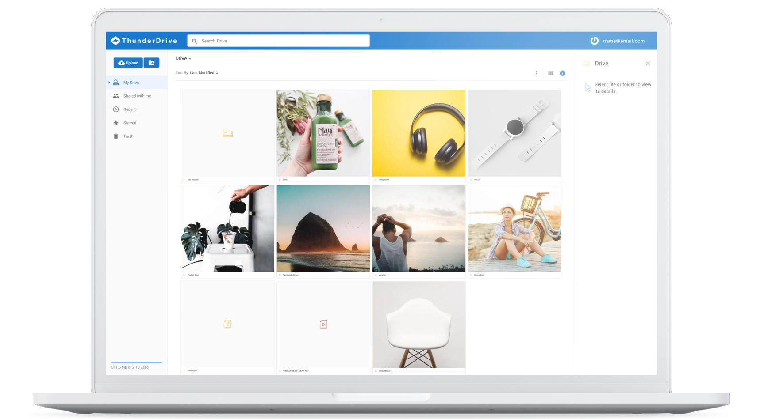Select the Product Shot plant thumbnail
Image resolution: width=764 pixels, height=419 pixels.
[x=227, y=228]
